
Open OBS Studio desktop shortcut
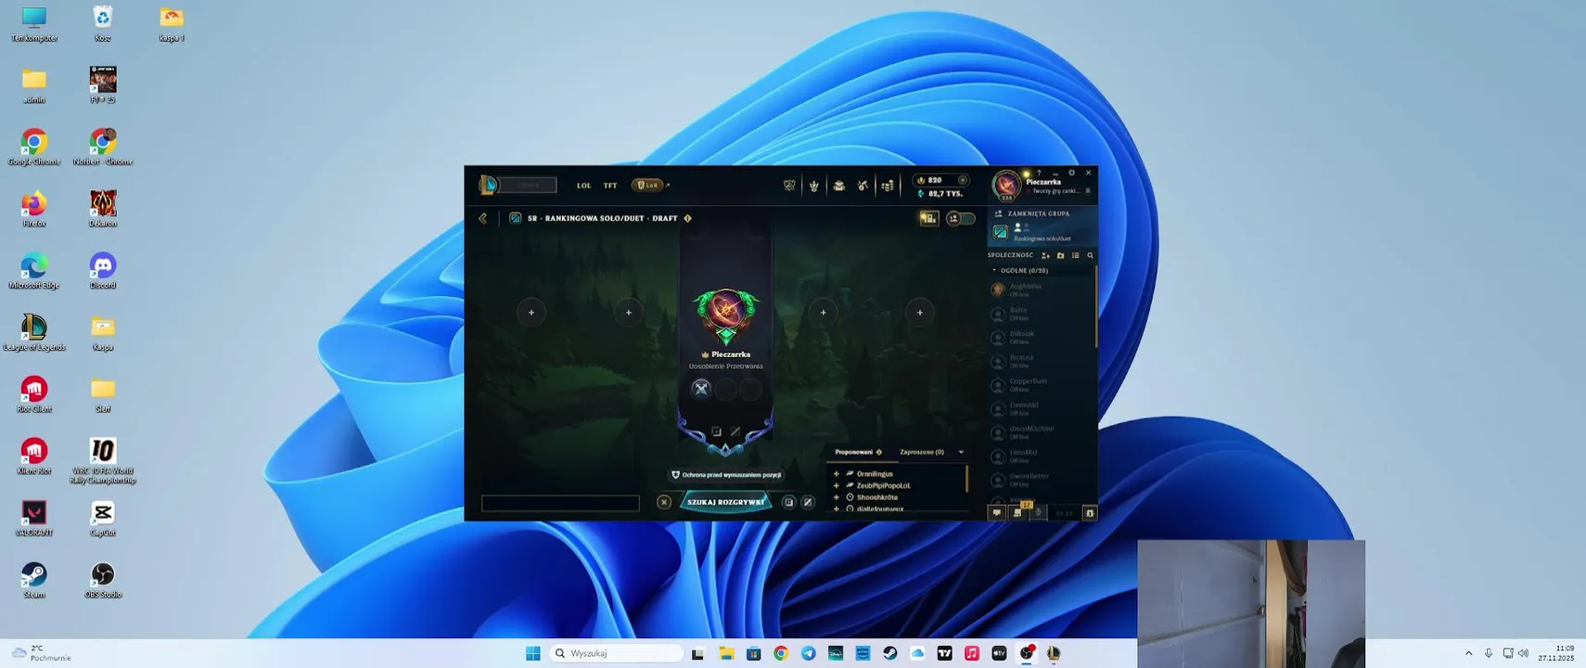(103, 581)
